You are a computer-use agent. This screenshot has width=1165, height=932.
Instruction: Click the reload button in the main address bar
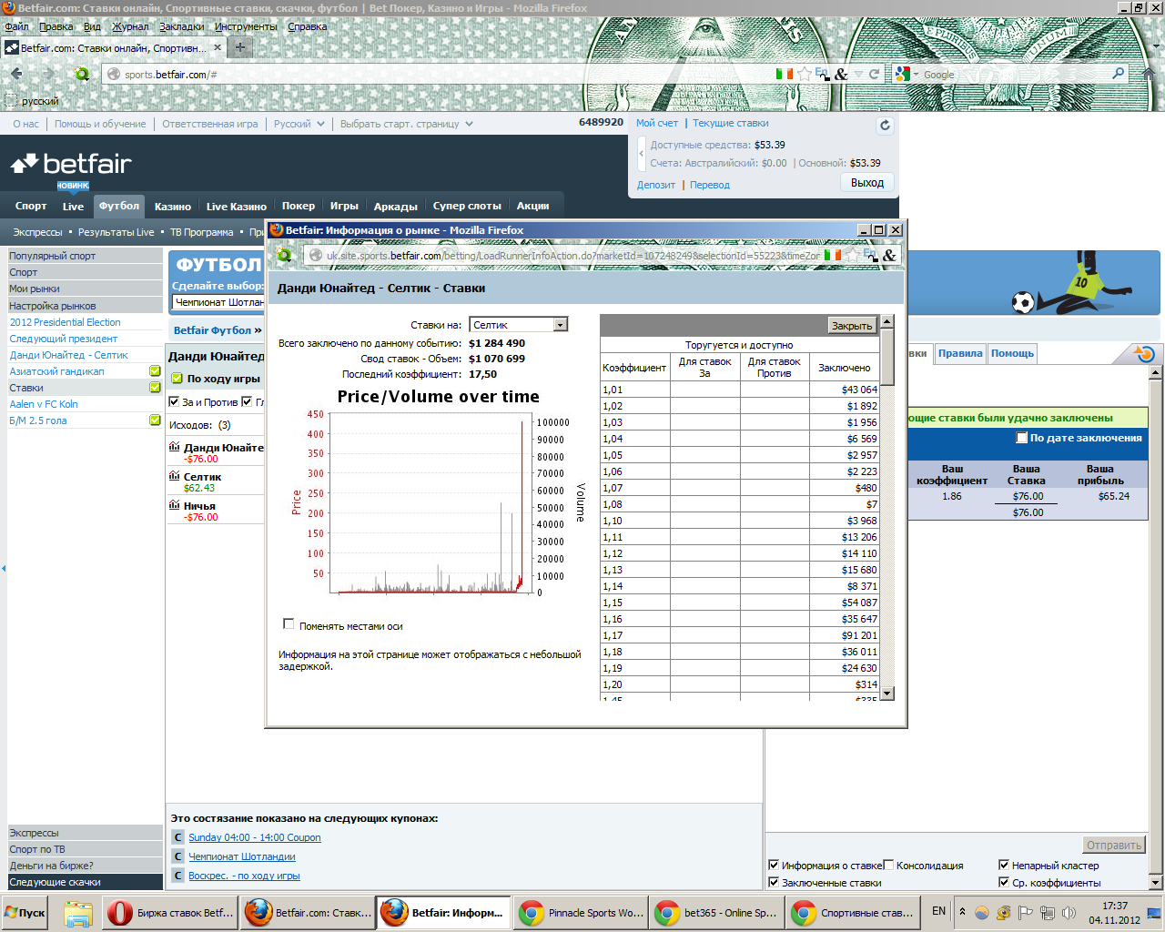point(875,74)
